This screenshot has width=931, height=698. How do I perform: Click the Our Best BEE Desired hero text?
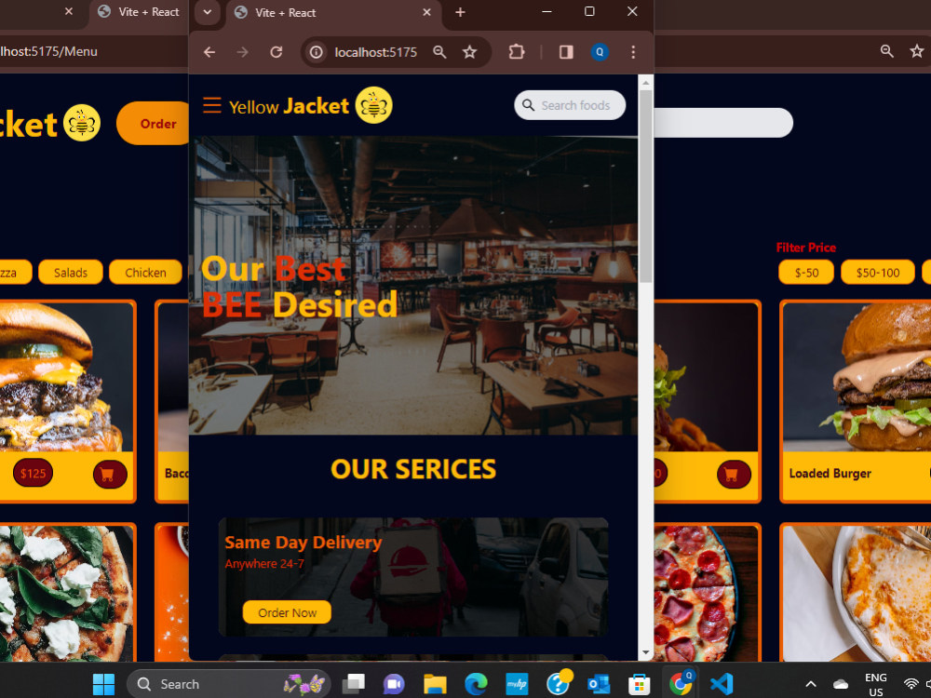click(299, 287)
